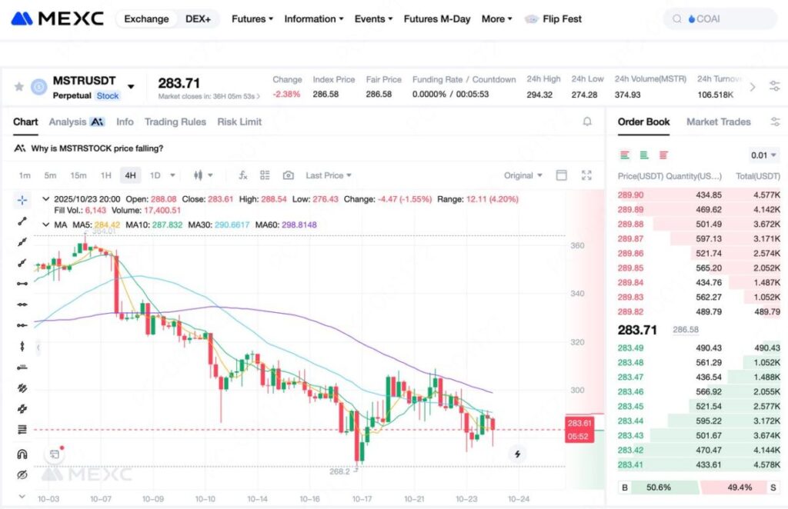Click 'Why is MSTRSTOCK price falling?' link
The height and width of the screenshot is (509, 788).
[x=97, y=148]
